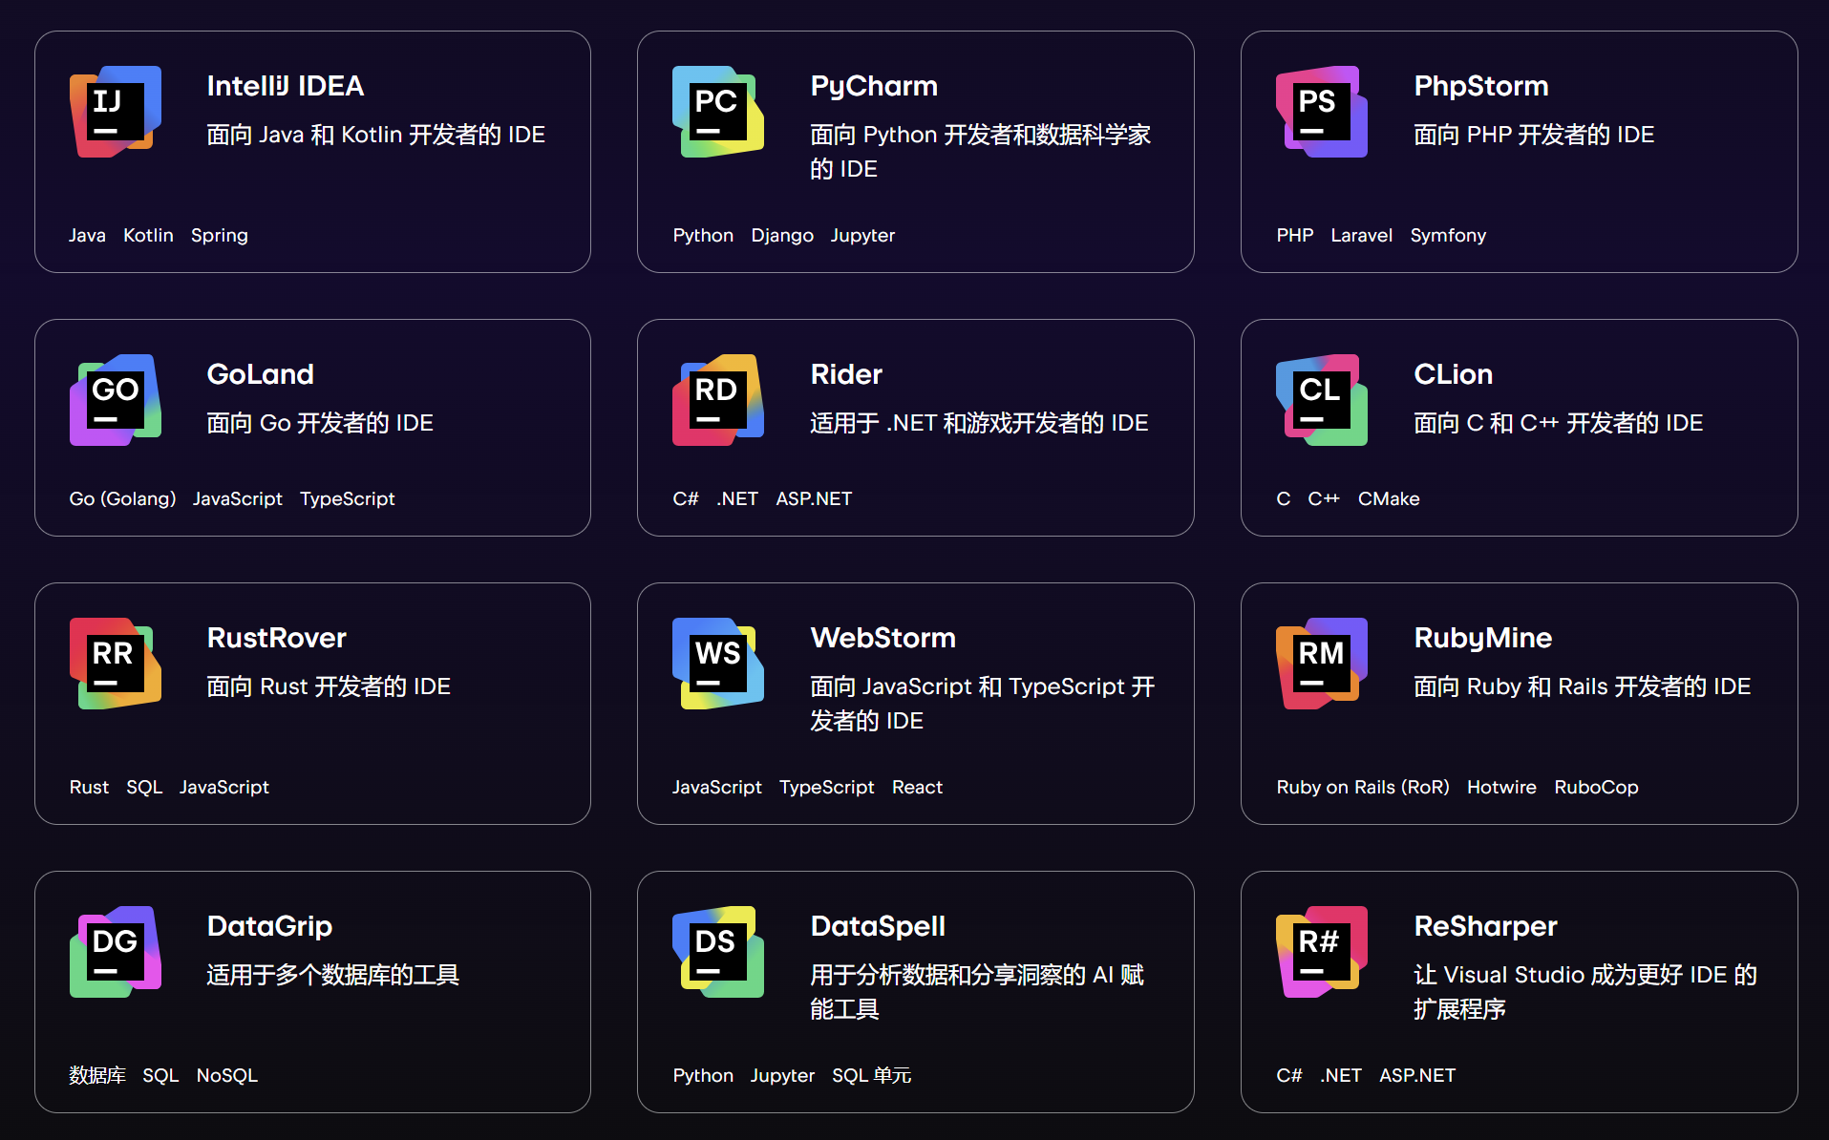Image resolution: width=1829 pixels, height=1140 pixels.
Task: Click the SQL 单元 tag in DataSpell card
Action: pyautogui.click(x=871, y=1075)
